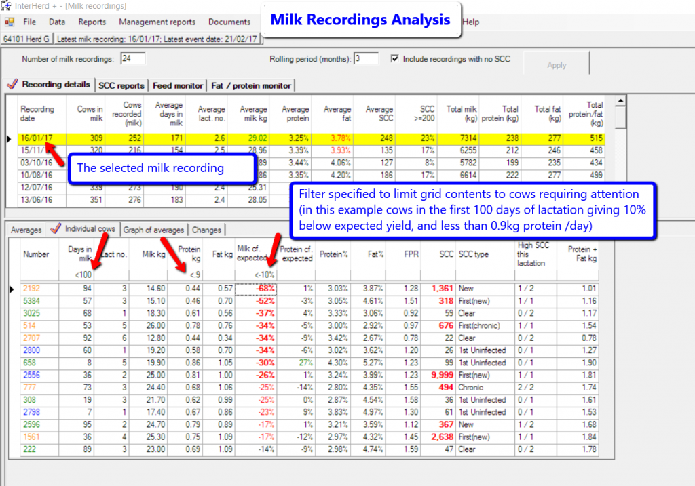Image resolution: width=695 pixels, height=486 pixels.
Task: Click the InterHerd app icon beside File menu
Action: [x=10, y=22]
